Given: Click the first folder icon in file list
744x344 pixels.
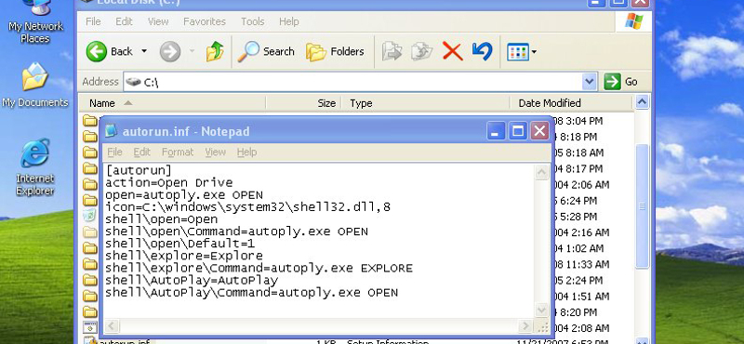Looking at the screenshot, I should coord(89,121).
